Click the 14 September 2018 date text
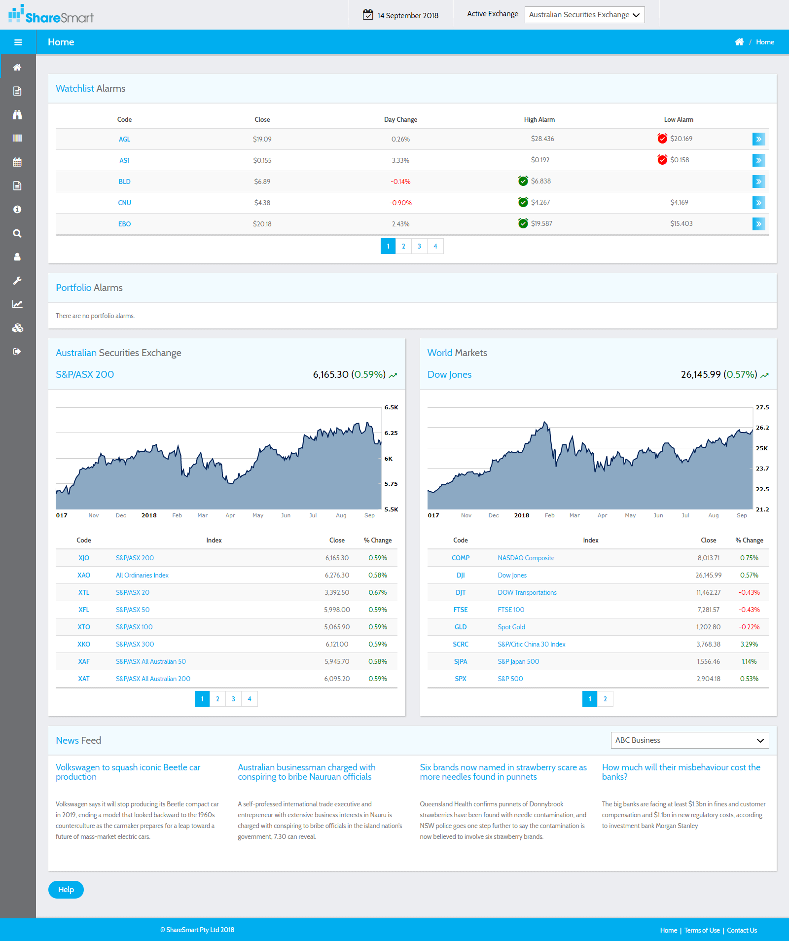This screenshot has height=941, width=789. (x=408, y=15)
